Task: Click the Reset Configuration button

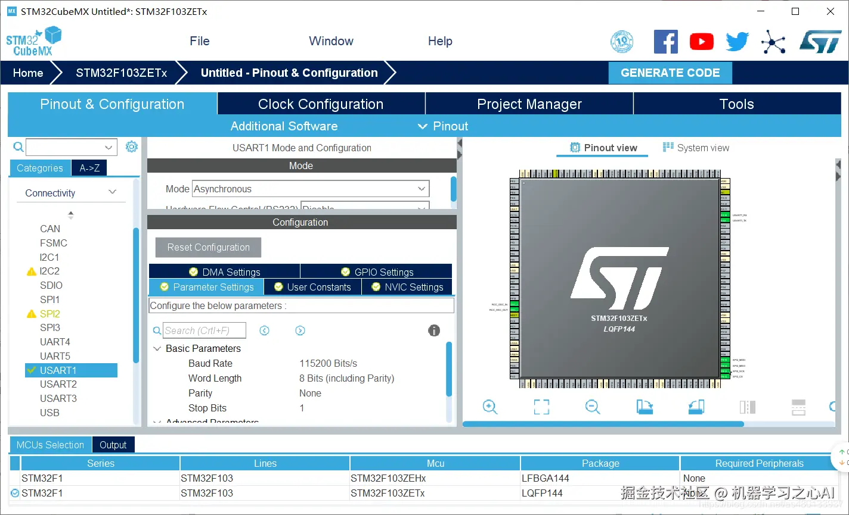Action: click(209, 247)
